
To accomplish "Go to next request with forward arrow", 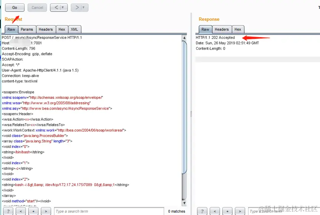I will pos(77,7).
